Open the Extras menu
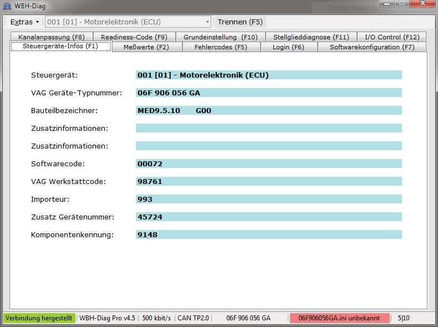The image size is (438, 327). click(24, 22)
